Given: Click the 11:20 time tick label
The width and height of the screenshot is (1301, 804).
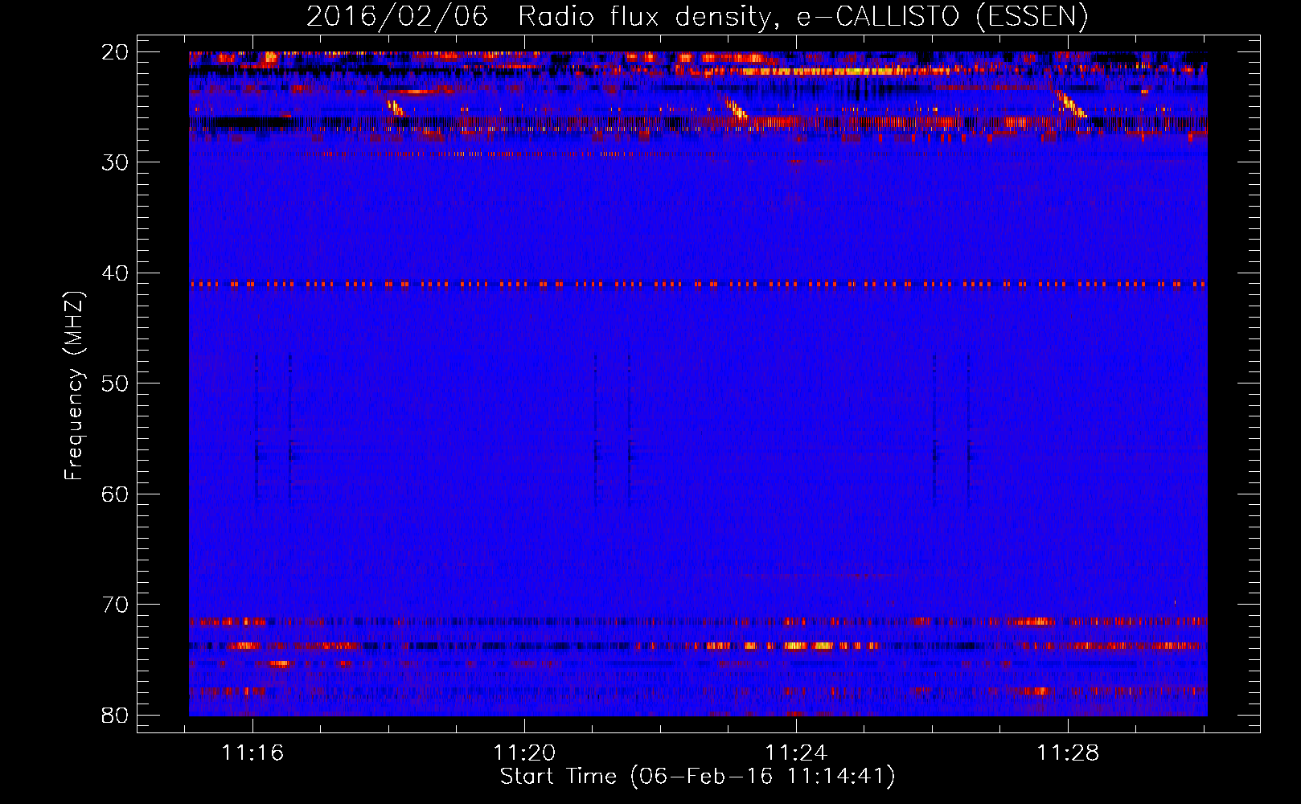Looking at the screenshot, I should click(524, 753).
